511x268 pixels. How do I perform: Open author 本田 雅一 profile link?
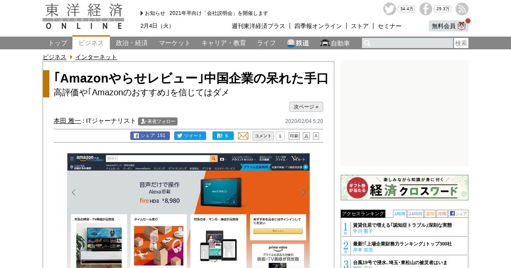pos(67,121)
